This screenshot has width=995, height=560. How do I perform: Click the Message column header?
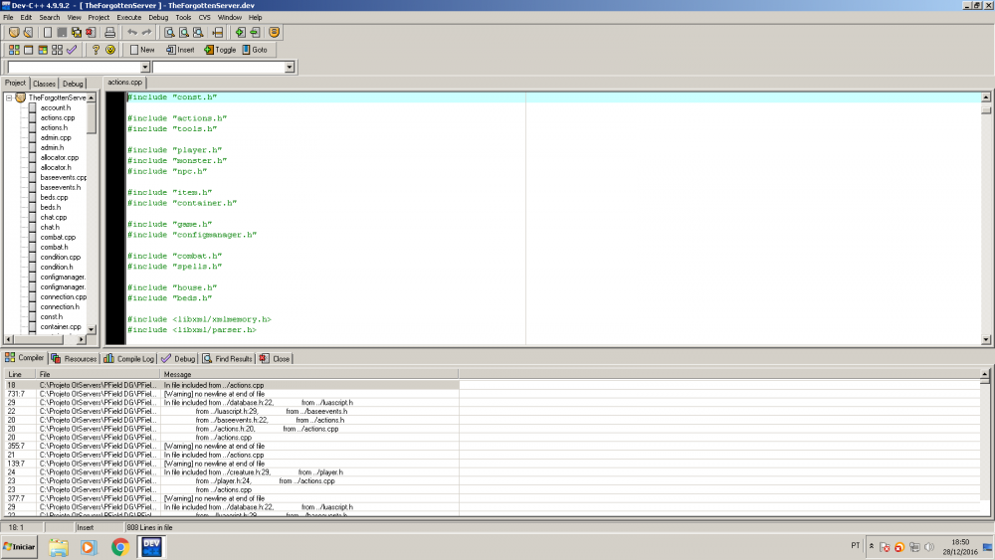coord(309,374)
